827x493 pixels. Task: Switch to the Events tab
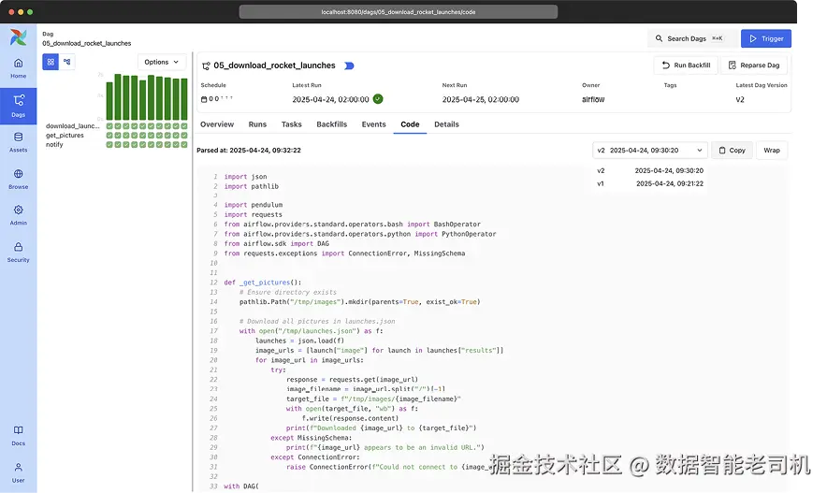point(373,124)
